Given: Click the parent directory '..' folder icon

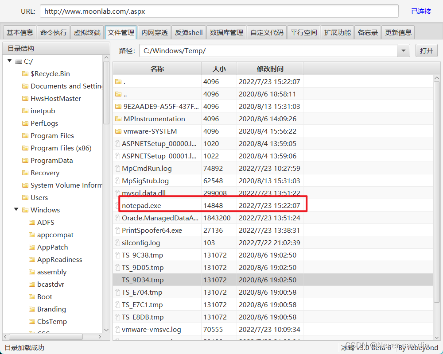Looking at the screenshot, I should pos(118,94).
